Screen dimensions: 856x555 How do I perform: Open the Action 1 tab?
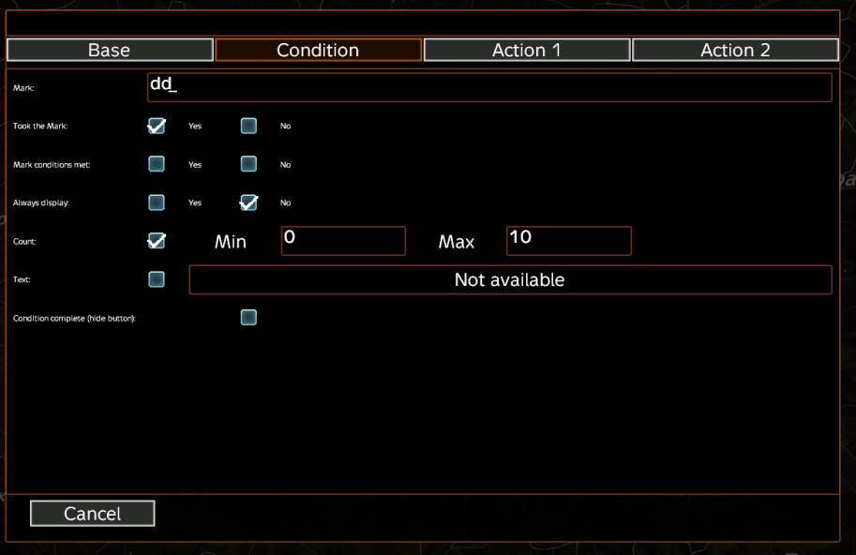click(x=526, y=50)
